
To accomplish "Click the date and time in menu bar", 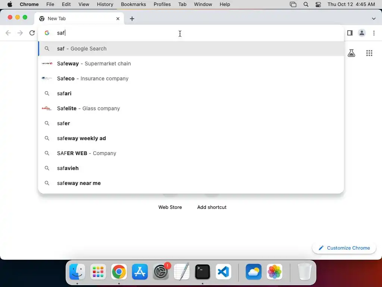I will coord(351,4).
